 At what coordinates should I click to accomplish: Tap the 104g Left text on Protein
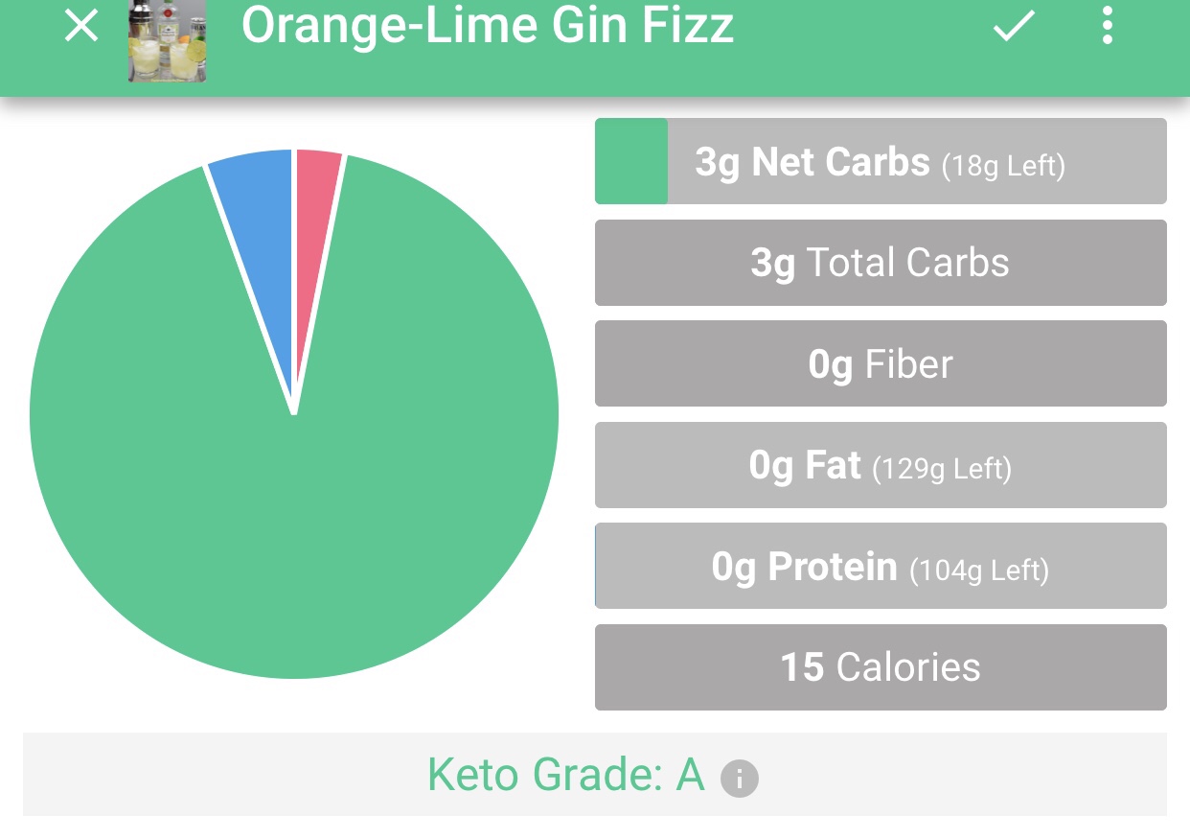[x=978, y=571]
